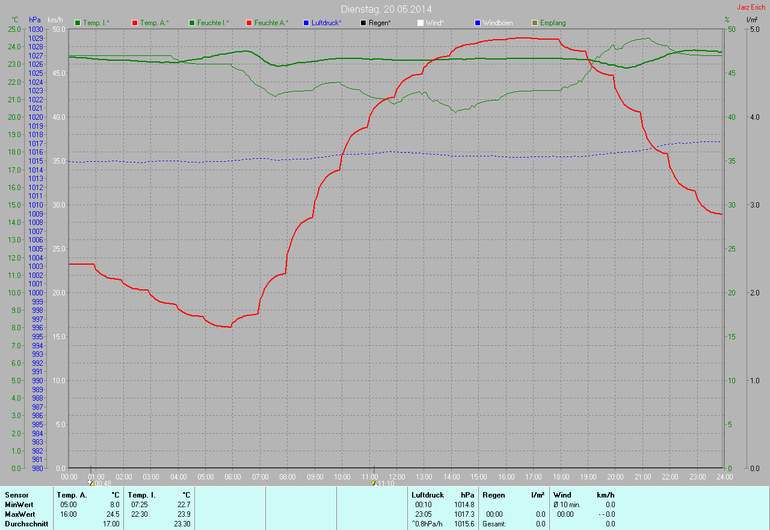Click the Temp. A. average value 17.00
The width and height of the screenshot is (770, 530).
(x=111, y=524)
